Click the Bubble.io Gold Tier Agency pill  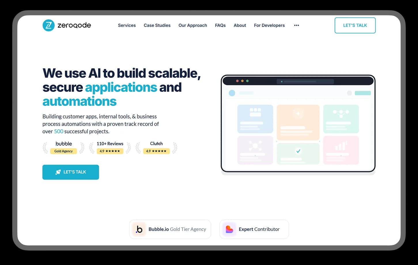pos(170,229)
